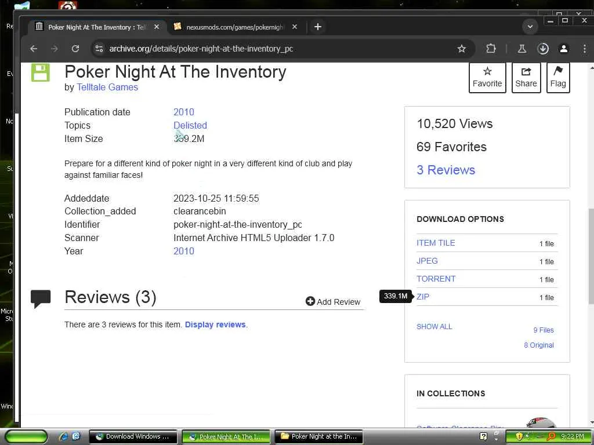Click the green floppy disk software icon
Image resolution: width=594 pixels, height=445 pixels.
[41, 72]
